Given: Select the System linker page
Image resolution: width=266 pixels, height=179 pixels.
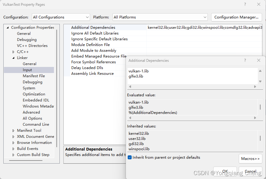Looking at the screenshot, I should (29, 88).
